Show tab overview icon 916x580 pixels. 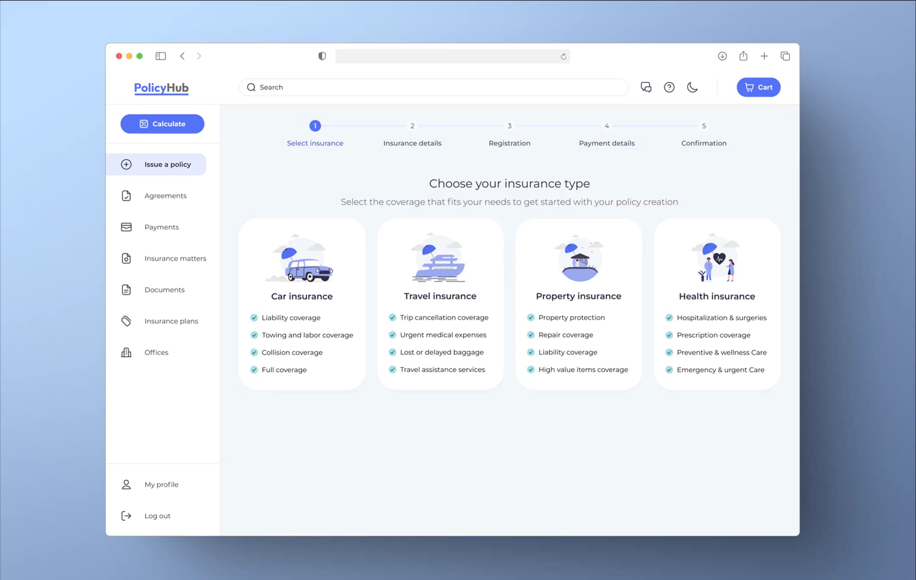click(x=785, y=56)
